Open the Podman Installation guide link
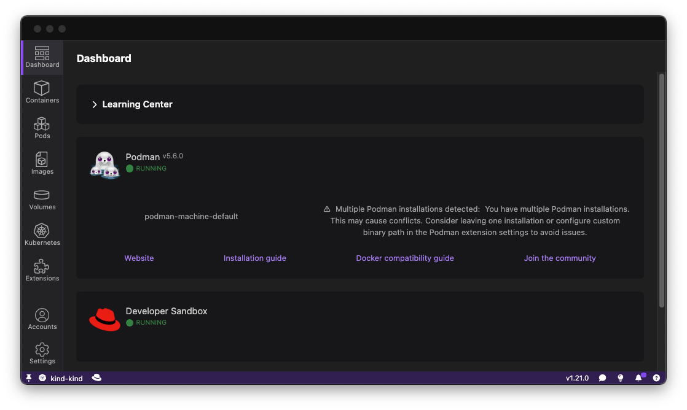 [x=254, y=258]
